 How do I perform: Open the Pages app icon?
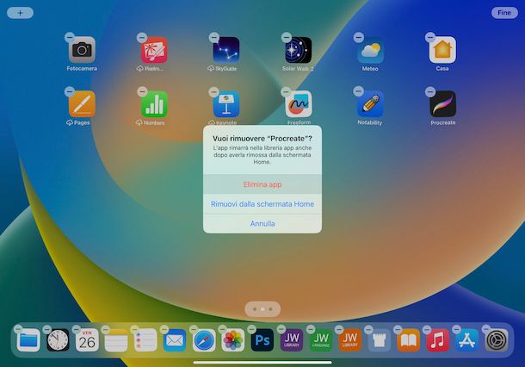pos(82,104)
